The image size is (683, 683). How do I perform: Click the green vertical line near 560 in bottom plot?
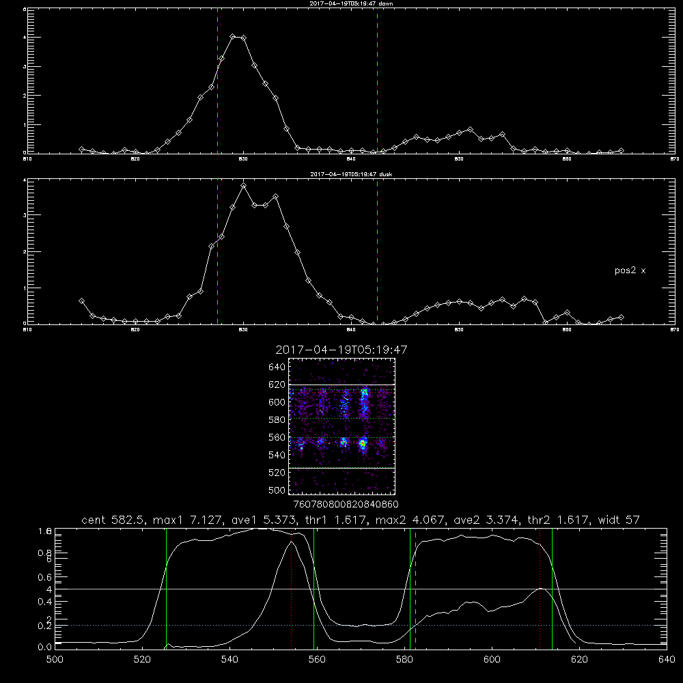click(x=313, y=589)
